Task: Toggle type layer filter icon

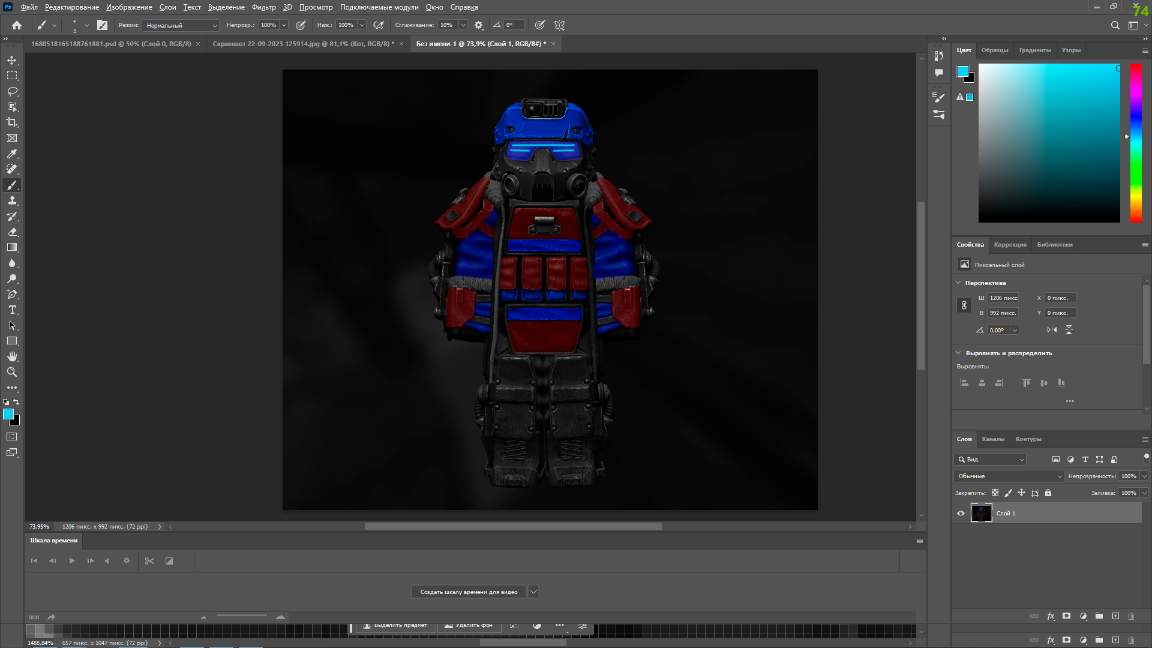Action: click(1085, 460)
